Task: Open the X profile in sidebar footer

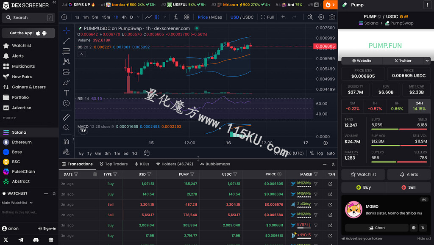Action: (x=6, y=240)
